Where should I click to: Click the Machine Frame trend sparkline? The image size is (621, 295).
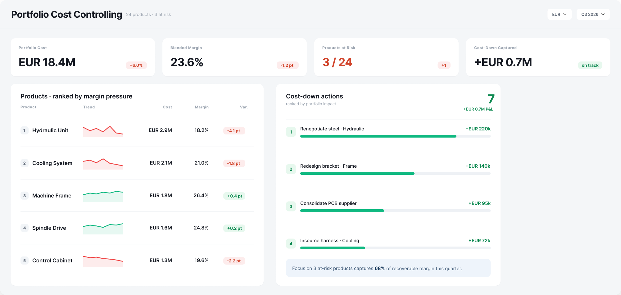point(103,196)
